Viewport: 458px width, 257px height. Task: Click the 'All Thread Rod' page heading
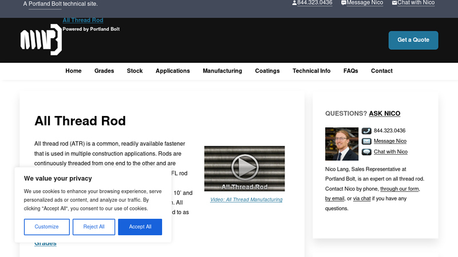[80, 121]
